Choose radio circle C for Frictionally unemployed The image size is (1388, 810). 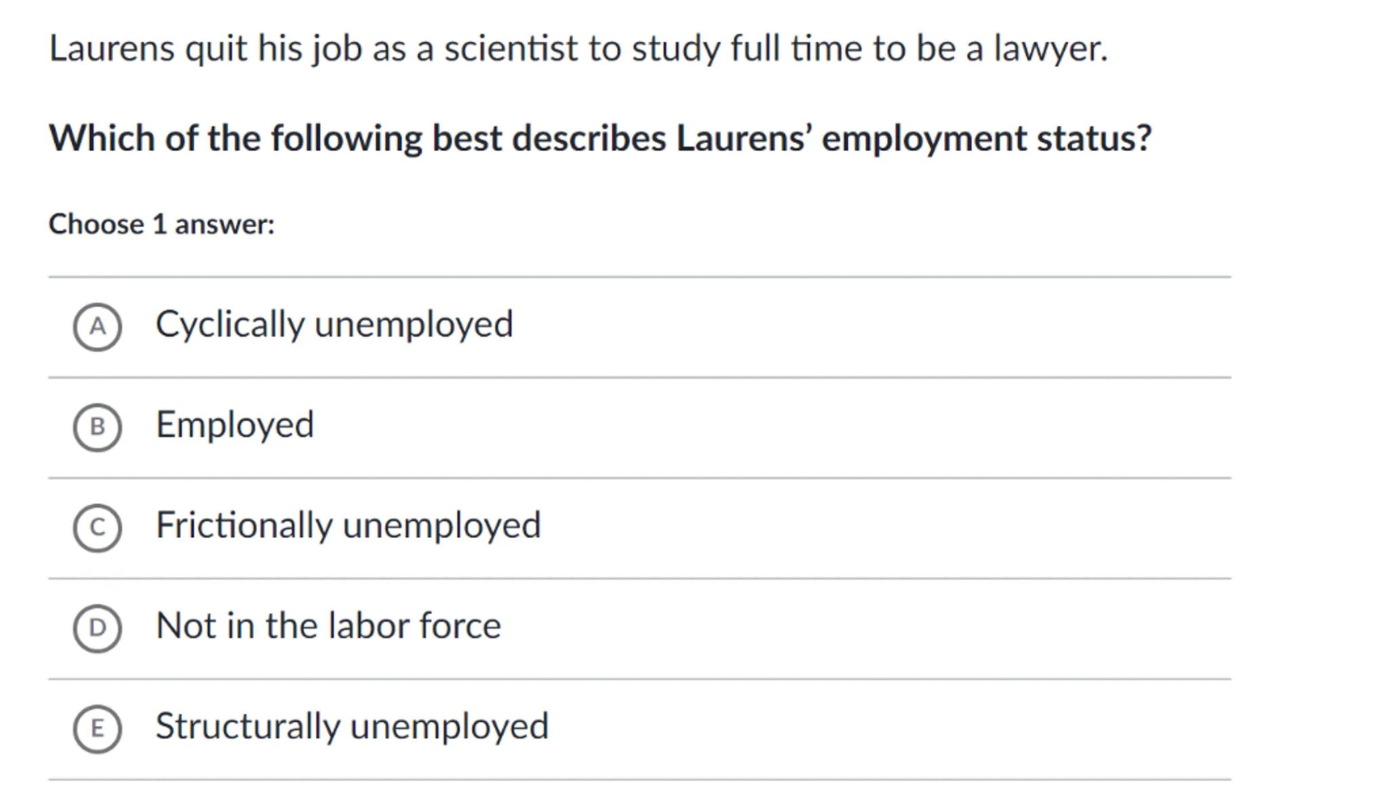pyautogui.click(x=98, y=527)
